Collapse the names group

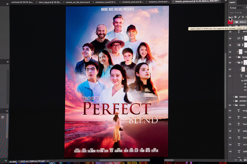coord(234,105)
